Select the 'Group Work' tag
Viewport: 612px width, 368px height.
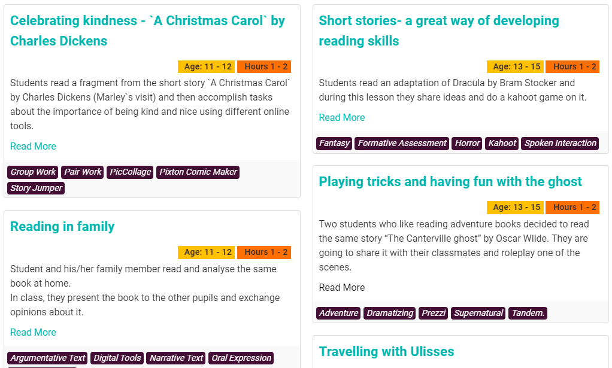(33, 172)
